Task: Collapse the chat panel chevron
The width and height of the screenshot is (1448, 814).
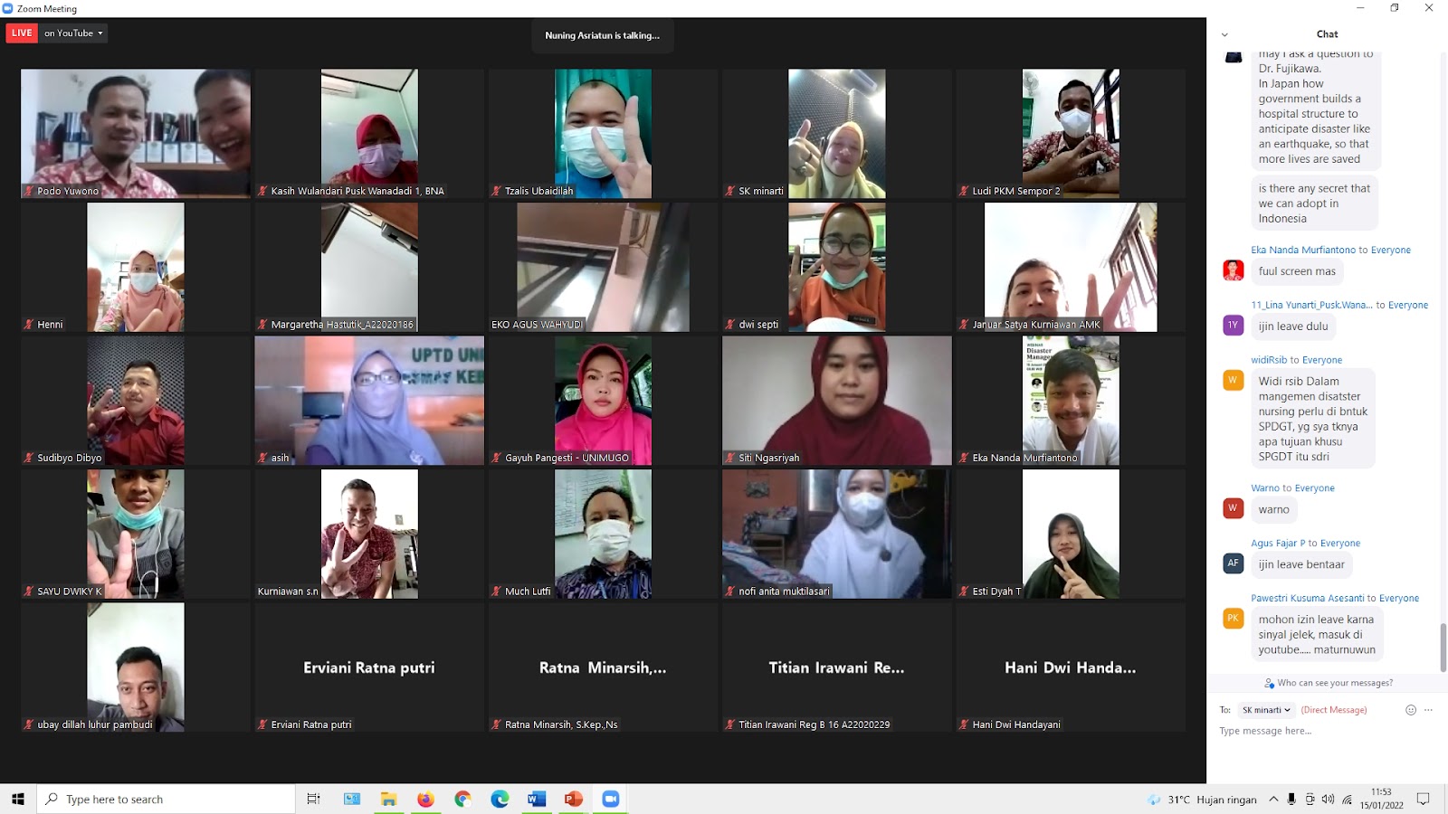Action: 1224,34
